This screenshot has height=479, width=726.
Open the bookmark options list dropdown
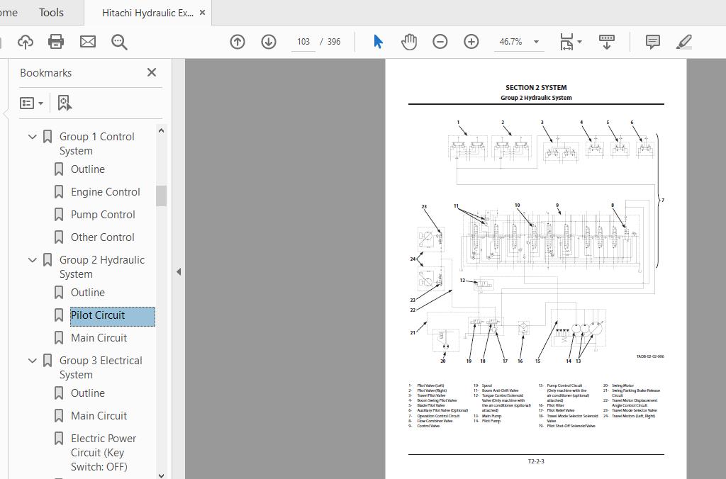[x=32, y=103]
